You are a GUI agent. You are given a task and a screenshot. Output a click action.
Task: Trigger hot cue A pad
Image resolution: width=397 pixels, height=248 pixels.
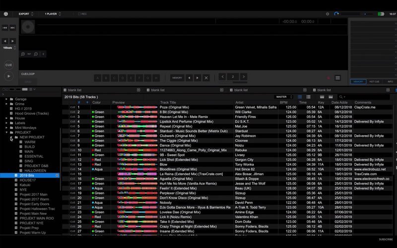tap(97, 78)
